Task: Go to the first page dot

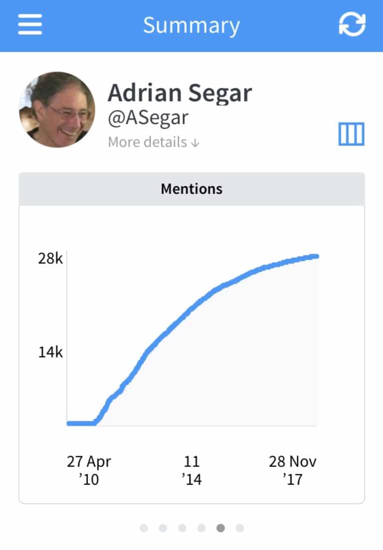Action: point(144,528)
